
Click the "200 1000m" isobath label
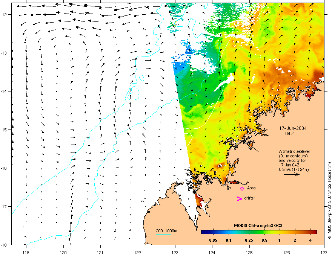pos(166,231)
